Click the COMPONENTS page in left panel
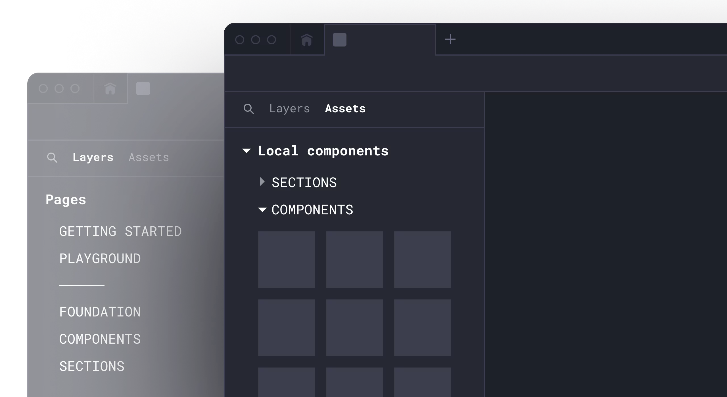The width and height of the screenshot is (727, 397). tap(100, 339)
